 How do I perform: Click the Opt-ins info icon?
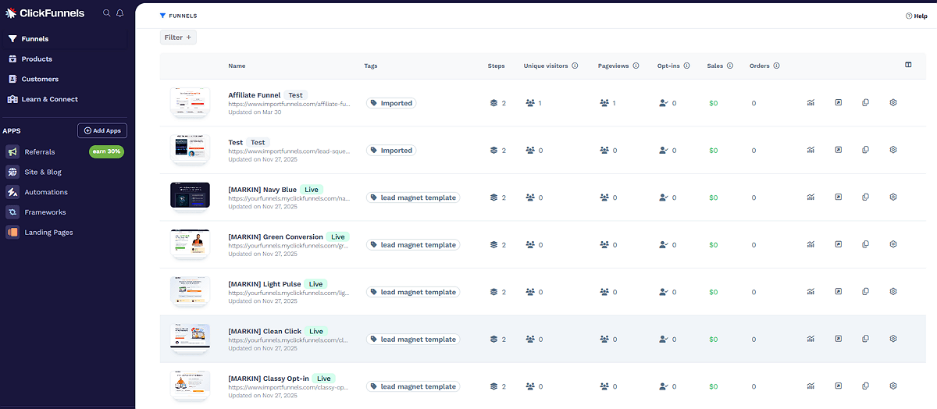687,66
